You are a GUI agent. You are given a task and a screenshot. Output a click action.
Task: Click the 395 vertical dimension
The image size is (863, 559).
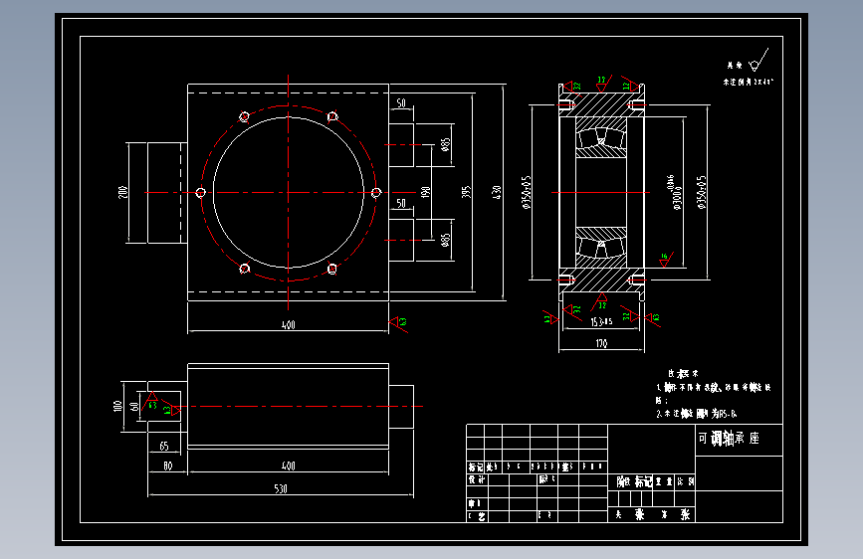[x=466, y=192]
